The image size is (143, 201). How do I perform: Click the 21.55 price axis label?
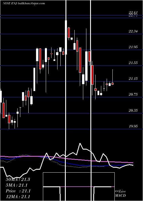133,63
